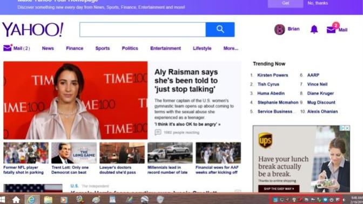The height and width of the screenshot is (204, 363).
Task: Focus the Yahoo search input field
Action: click(x=143, y=29)
